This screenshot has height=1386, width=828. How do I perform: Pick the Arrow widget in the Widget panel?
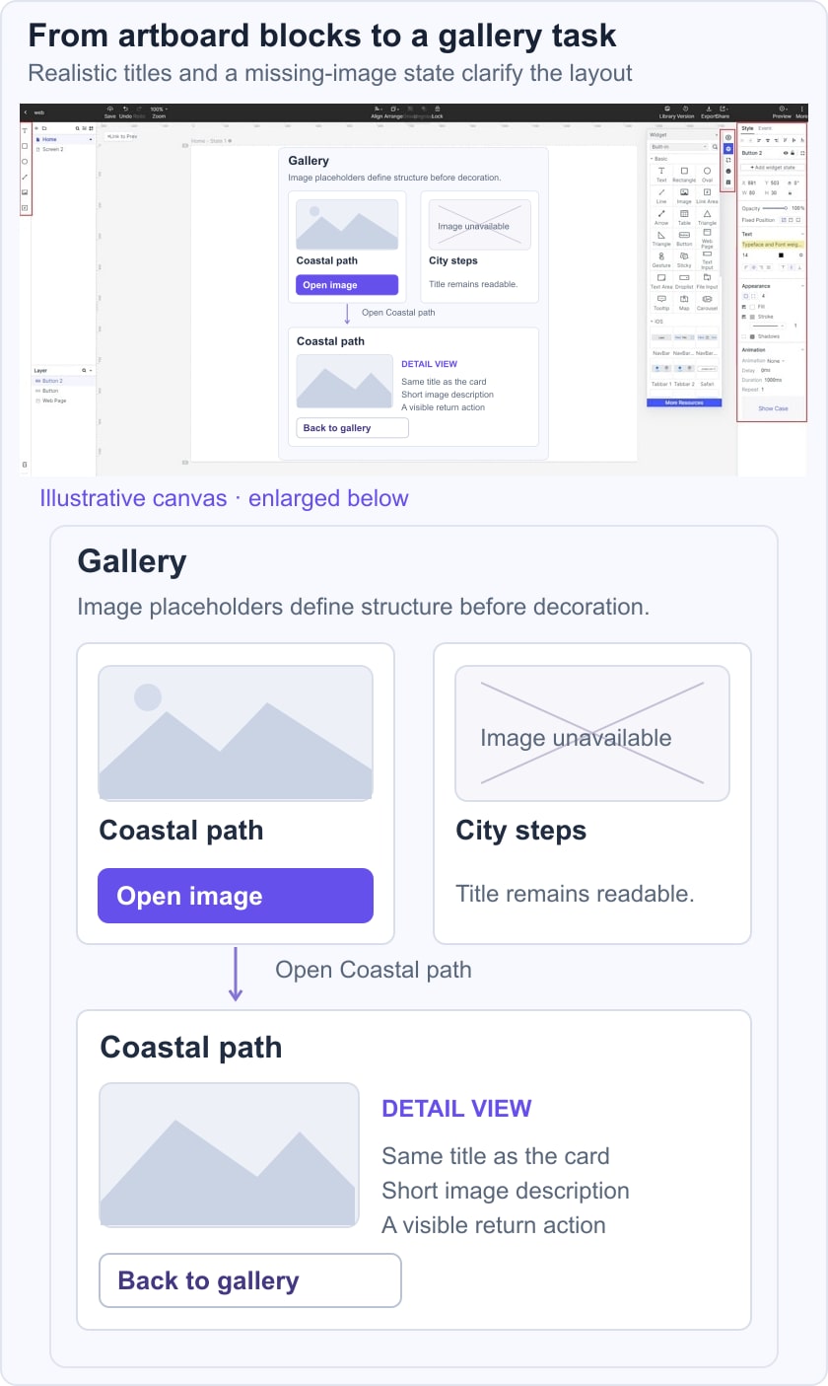click(x=661, y=217)
